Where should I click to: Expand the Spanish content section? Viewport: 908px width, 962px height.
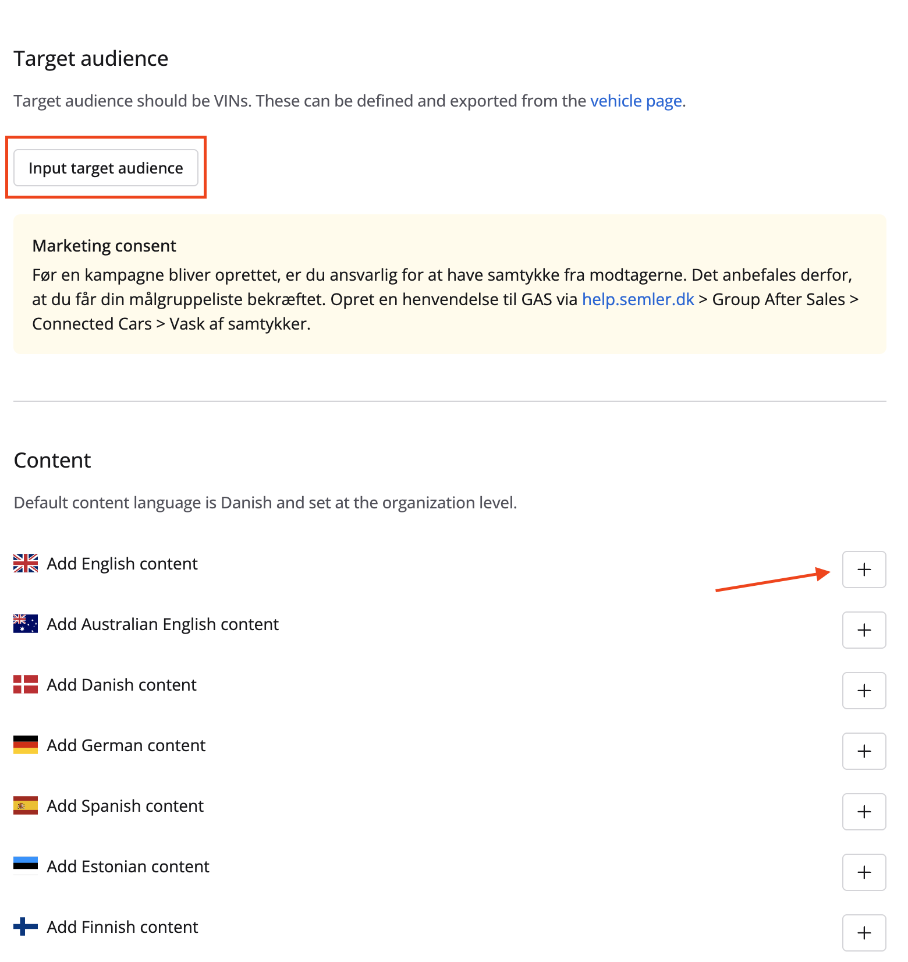click(x=864, y=812)
